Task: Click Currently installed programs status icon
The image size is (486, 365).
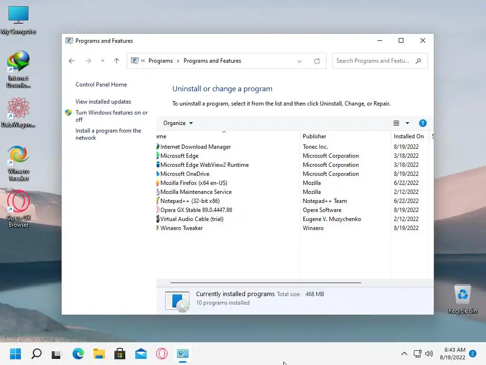Action: point(178,301)
